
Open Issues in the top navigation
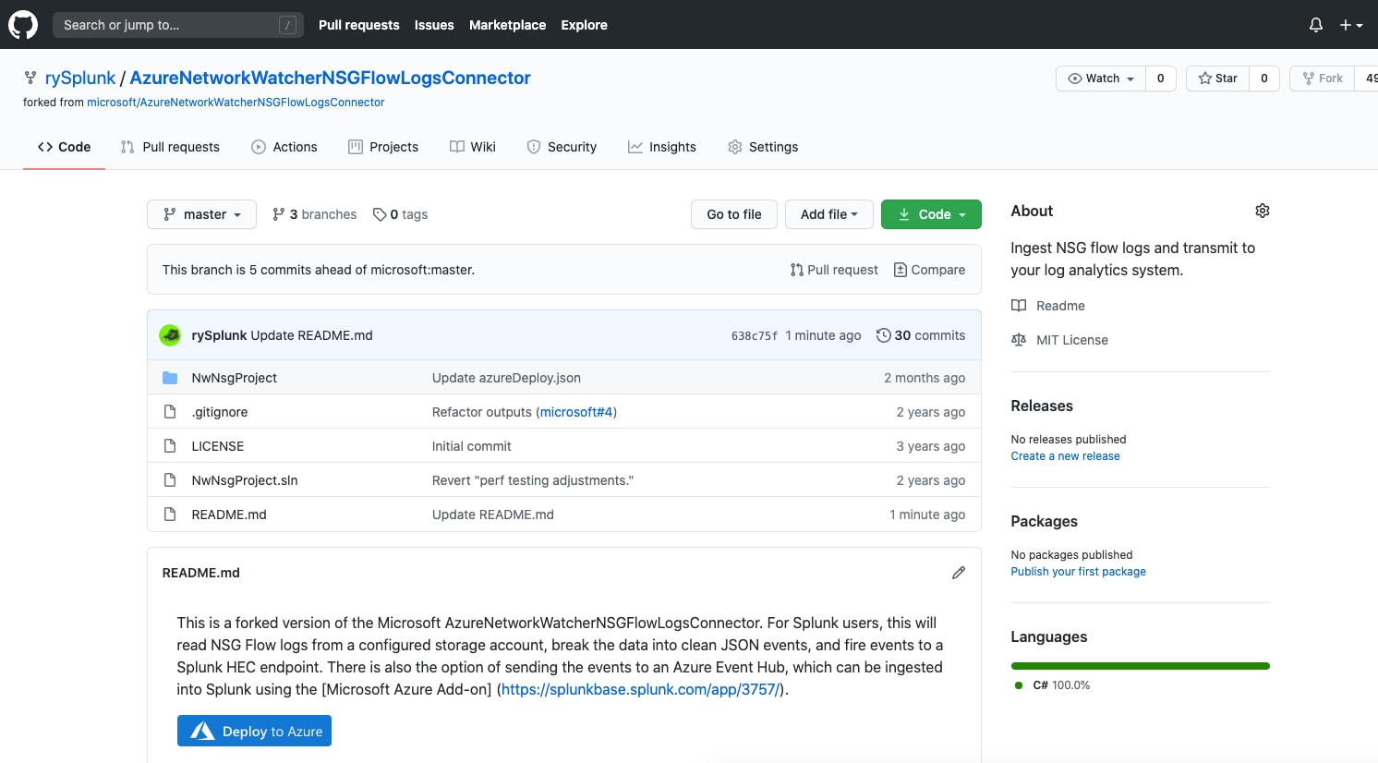[x=434, y=25]
